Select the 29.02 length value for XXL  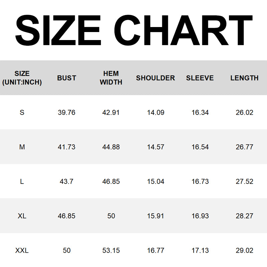coord(244,250)
